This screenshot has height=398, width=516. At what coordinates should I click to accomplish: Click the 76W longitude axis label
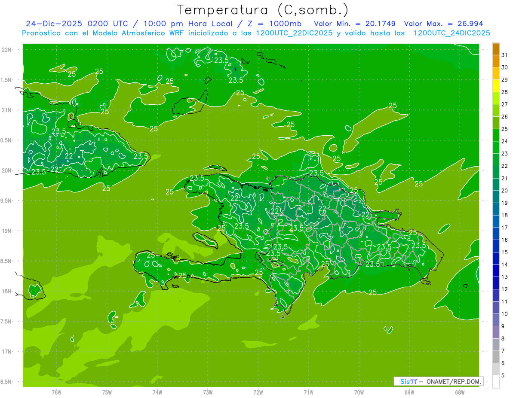pyautogui.click(x=56, y=392)
